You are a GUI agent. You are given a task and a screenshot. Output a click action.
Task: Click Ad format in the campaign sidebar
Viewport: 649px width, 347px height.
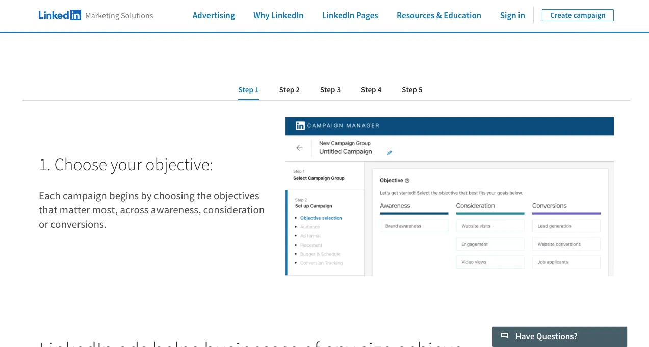(x=310, y=236)
